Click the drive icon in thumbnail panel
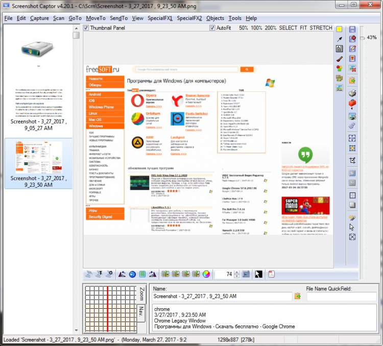383x346 pixels. (37, 49)
